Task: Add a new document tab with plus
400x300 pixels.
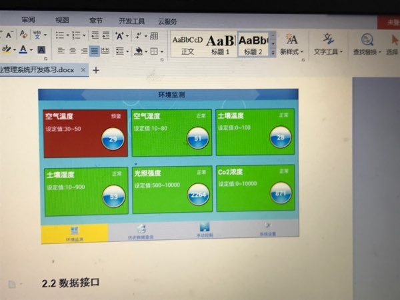Action: [96, 70]
